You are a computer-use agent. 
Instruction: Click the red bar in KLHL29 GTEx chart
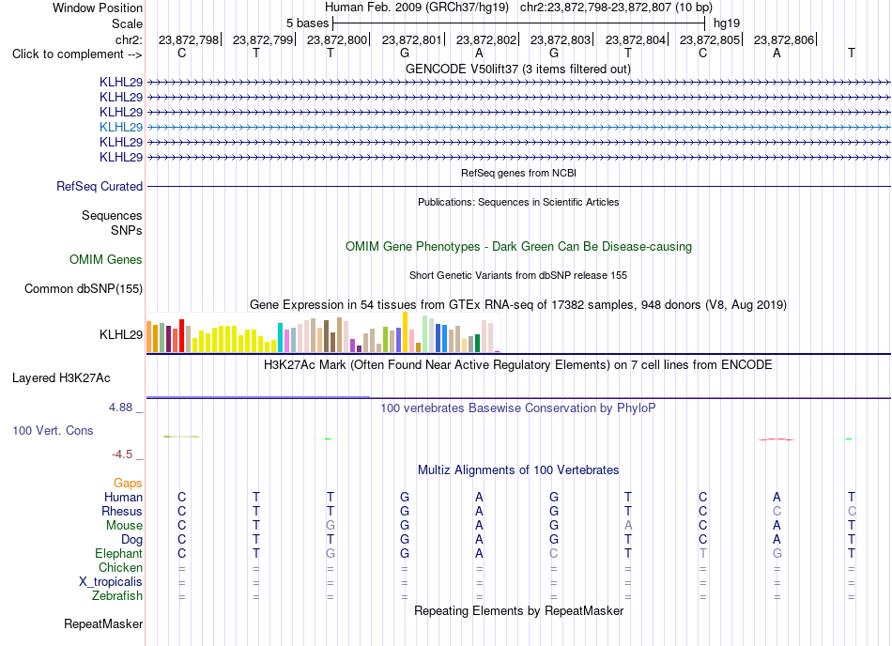[182, 335]
